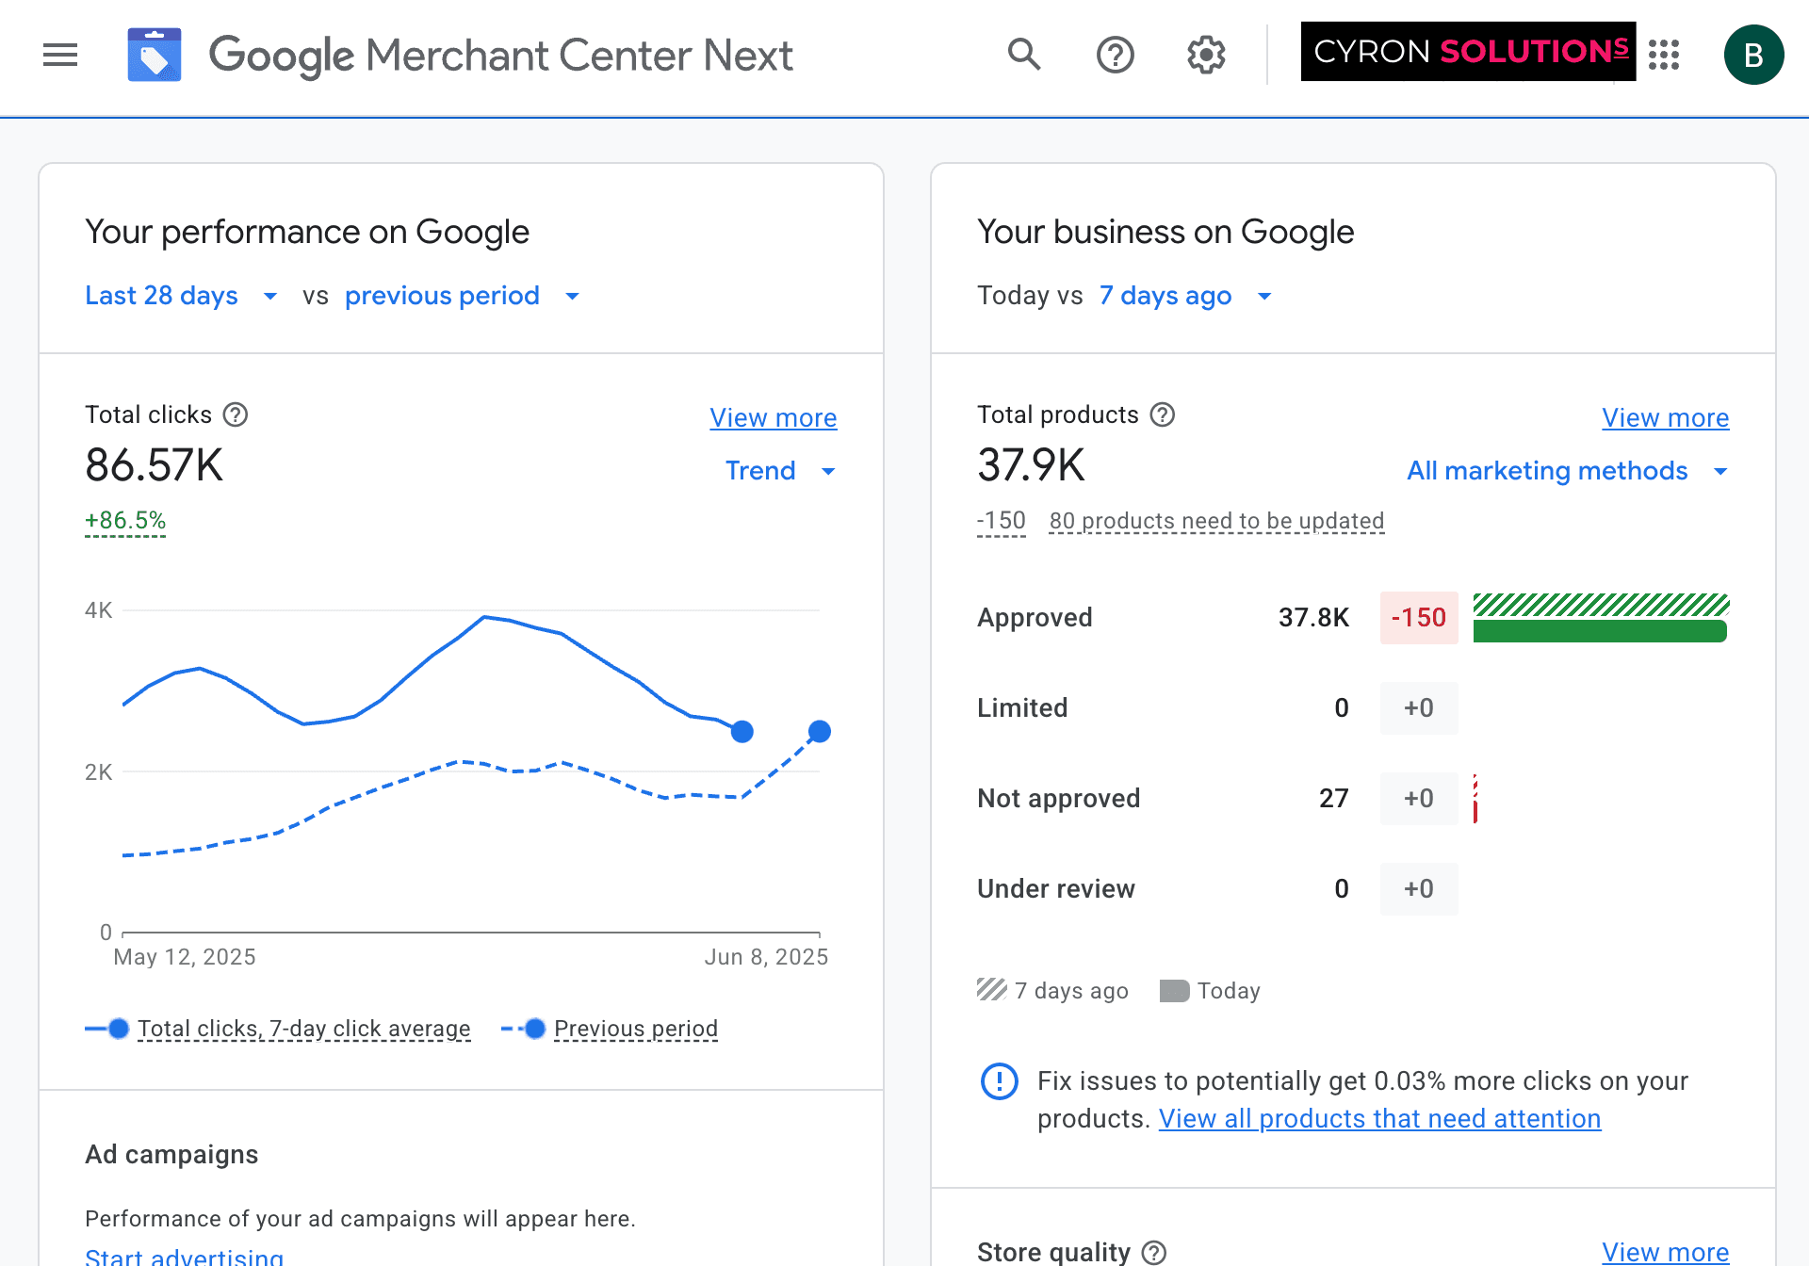Click the green Approved products progress bar

pyautogui.click(x=1599, y=631)
